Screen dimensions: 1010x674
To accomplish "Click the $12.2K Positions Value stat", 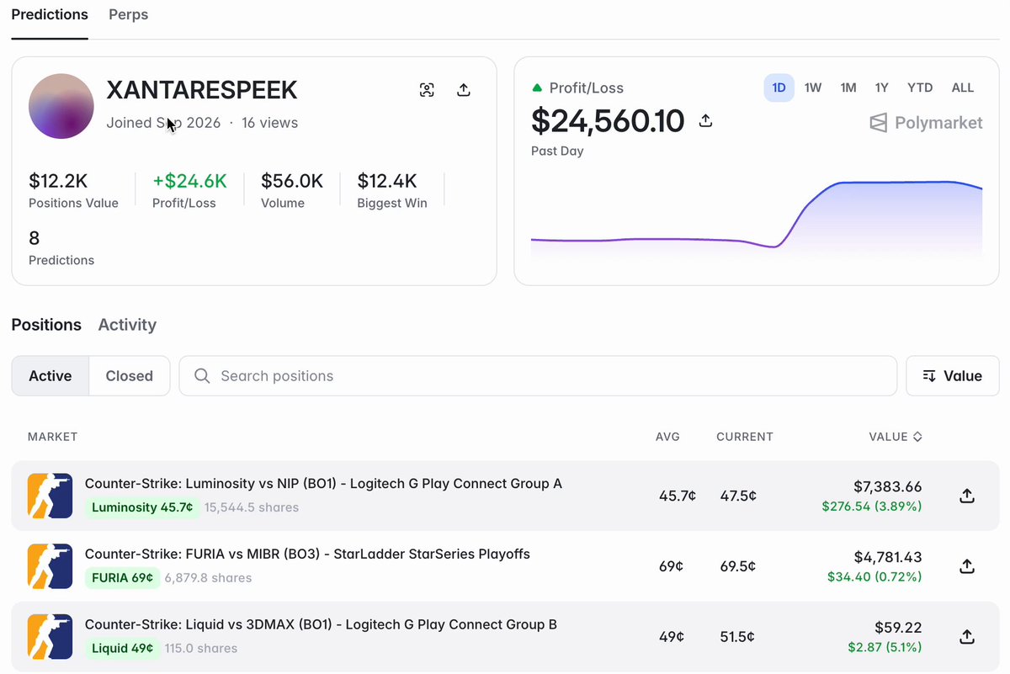I will pos(73,190).
